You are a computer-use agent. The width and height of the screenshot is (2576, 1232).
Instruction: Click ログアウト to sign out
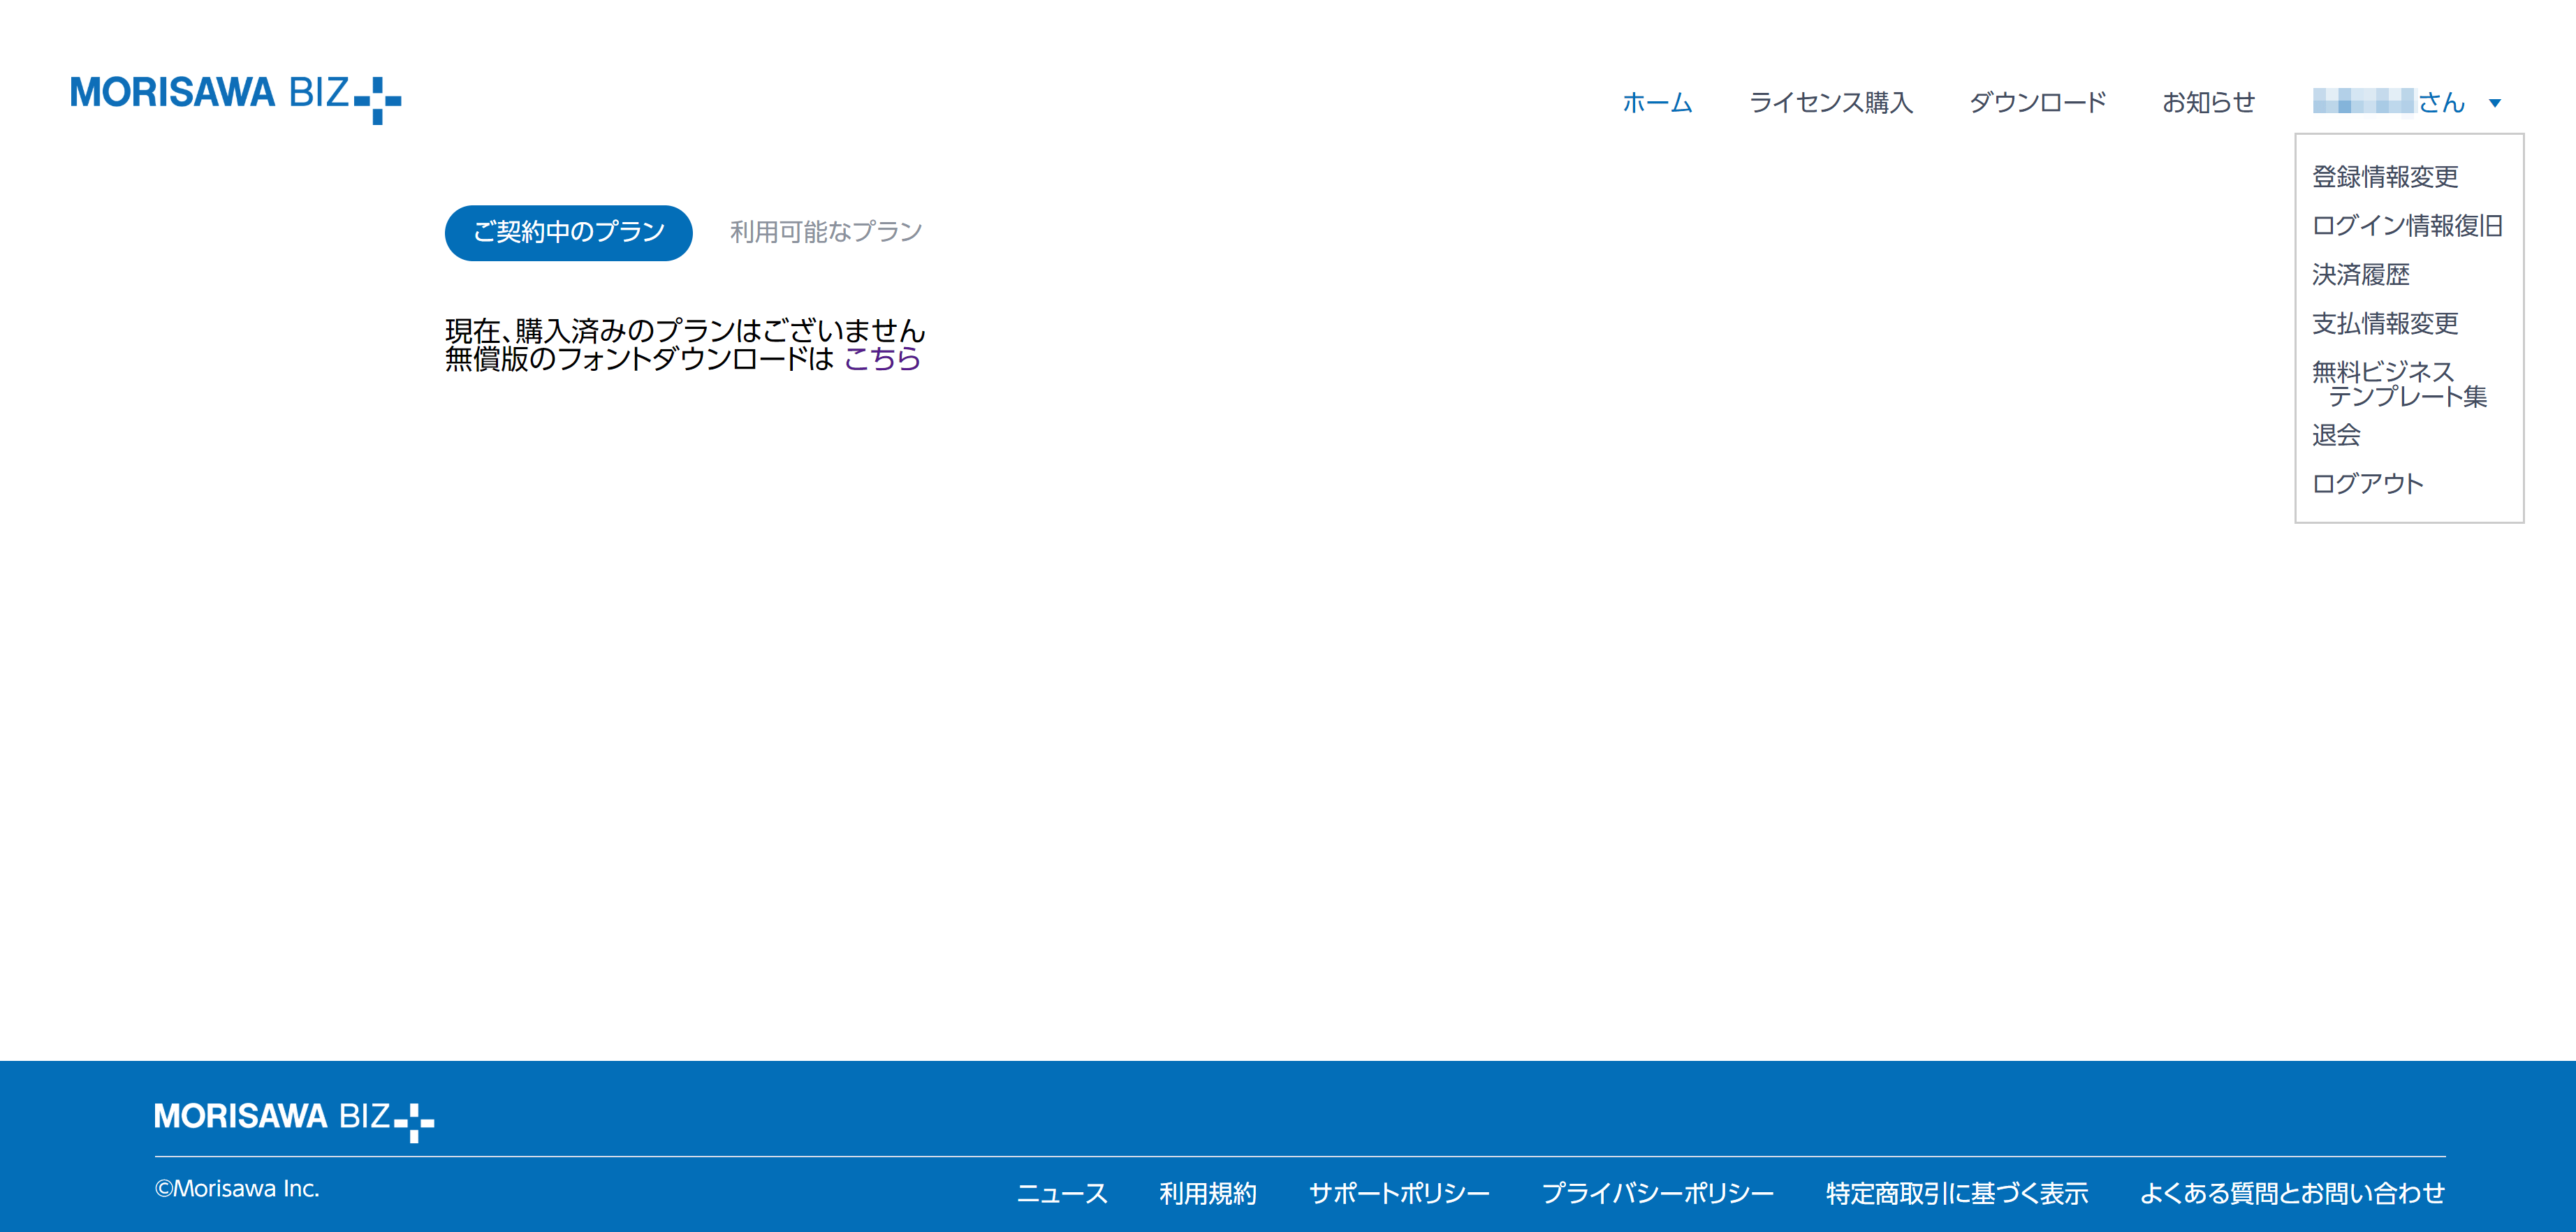pyautogui.click(x=2367, y=484)
